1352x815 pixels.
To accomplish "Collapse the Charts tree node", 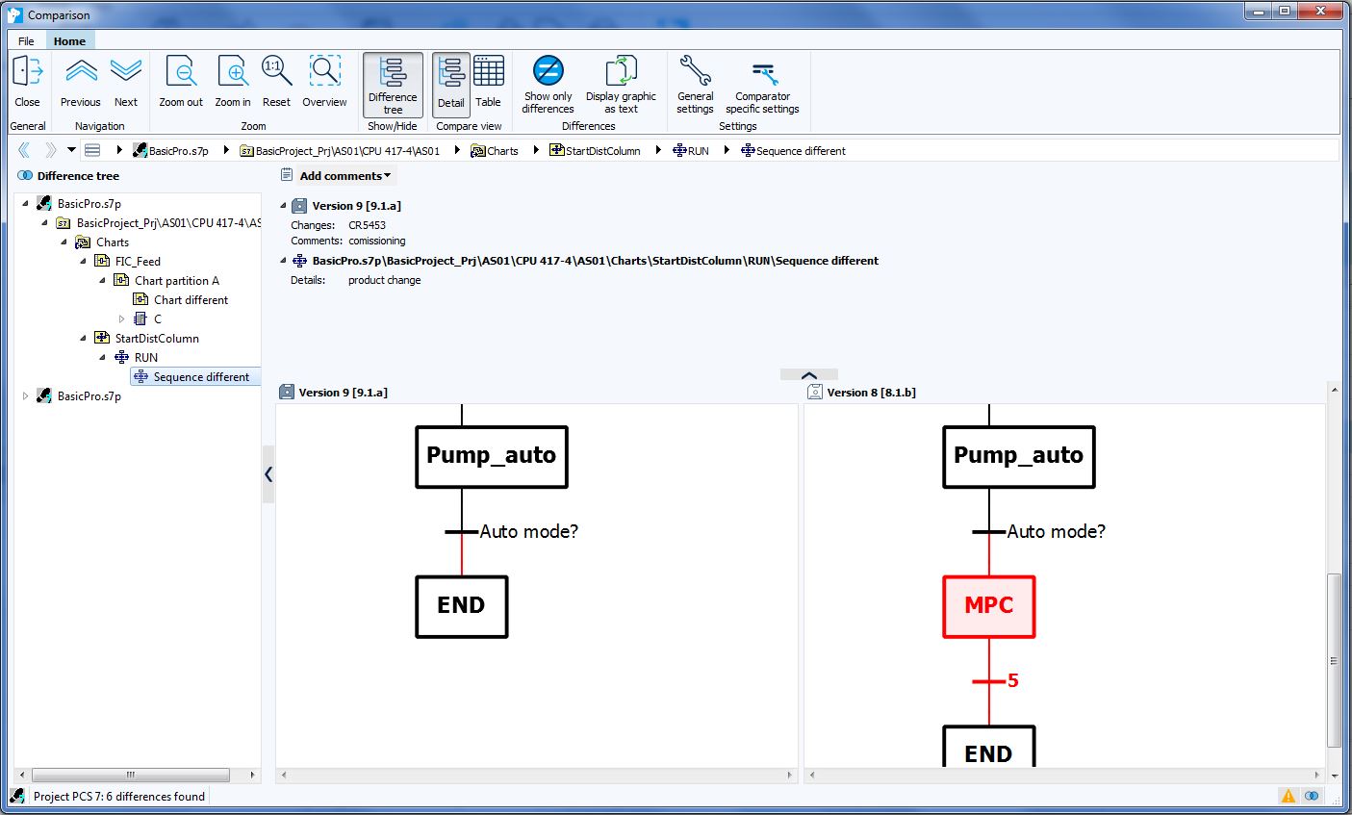I will coord(64,242).
